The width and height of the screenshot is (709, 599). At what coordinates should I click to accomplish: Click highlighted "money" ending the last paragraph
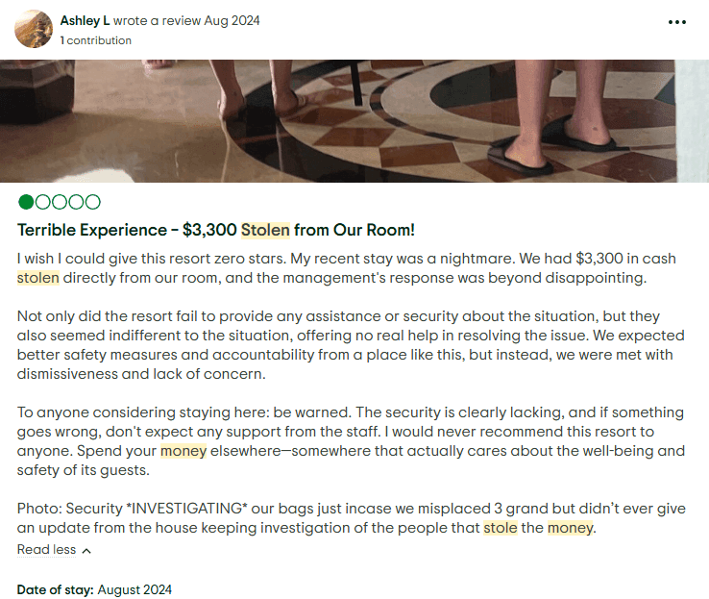tap(571, 527)
